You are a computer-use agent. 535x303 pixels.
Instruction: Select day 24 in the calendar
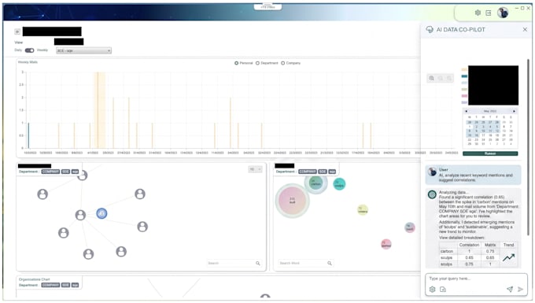point(483,139)
